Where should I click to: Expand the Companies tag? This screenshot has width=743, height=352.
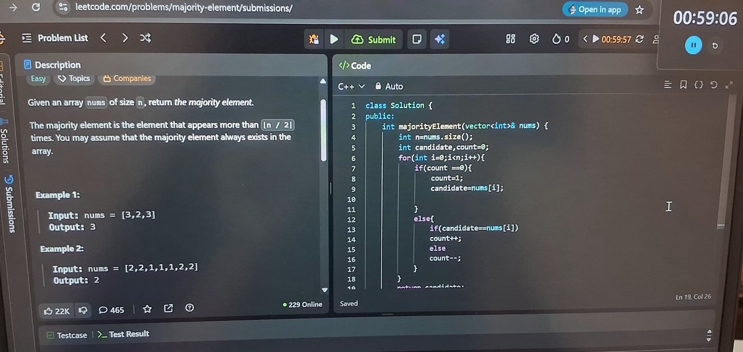(x=127, y=79)
